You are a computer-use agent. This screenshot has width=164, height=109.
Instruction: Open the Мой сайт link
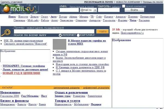pos(33,20)
